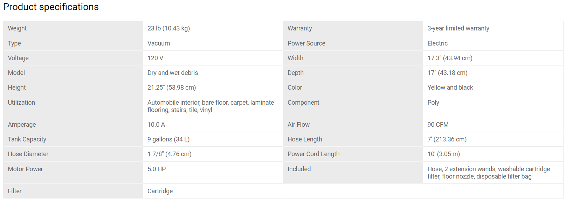Click the 90 CFM value
This screenshot has width=566, height=202.
coord(438,125)
